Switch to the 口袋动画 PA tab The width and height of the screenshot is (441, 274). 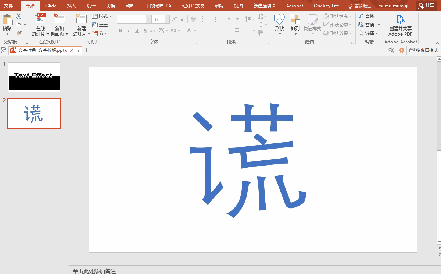159,6
